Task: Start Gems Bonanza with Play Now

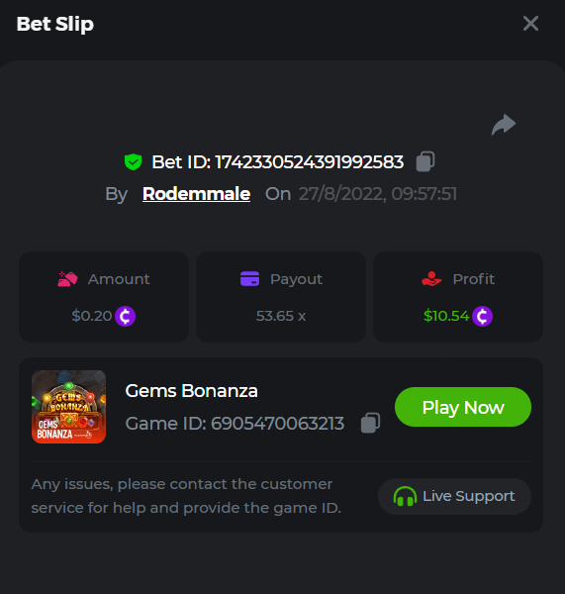Action: point(463,407)
